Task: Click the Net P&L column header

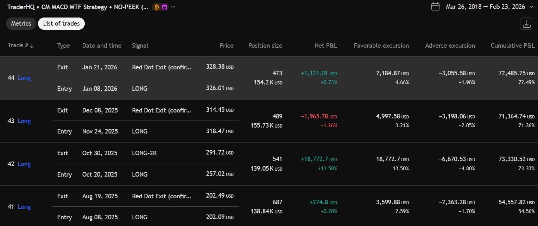Action: (326, 46)
